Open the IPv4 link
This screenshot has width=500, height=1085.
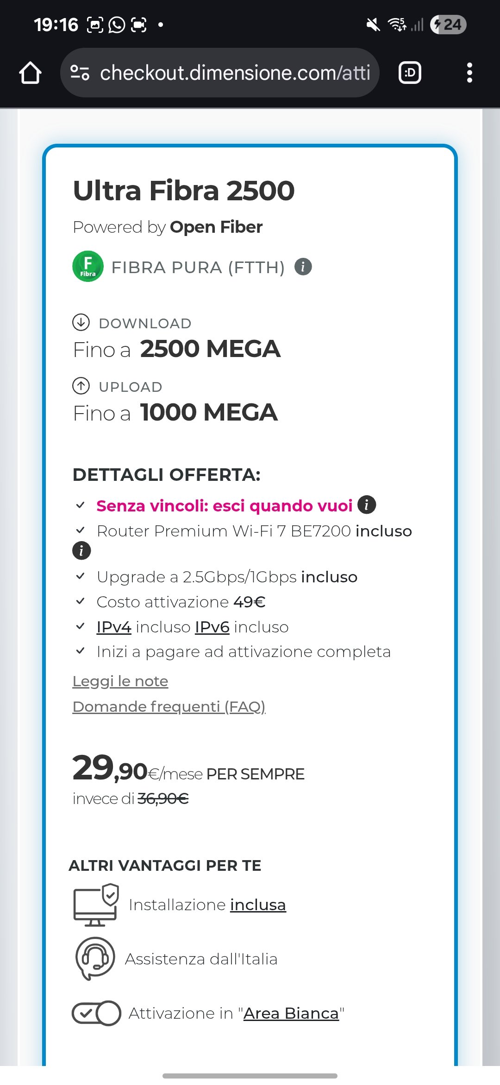pos(114,627)
